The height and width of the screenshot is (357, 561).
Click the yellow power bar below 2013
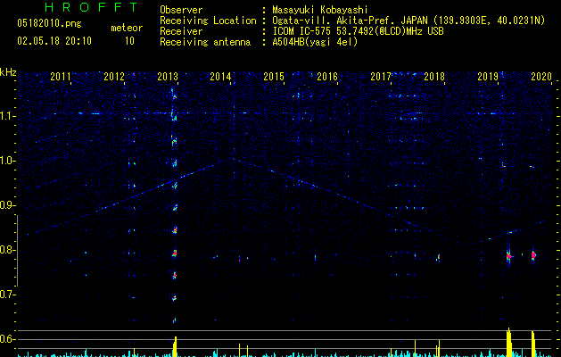(175, 346)
